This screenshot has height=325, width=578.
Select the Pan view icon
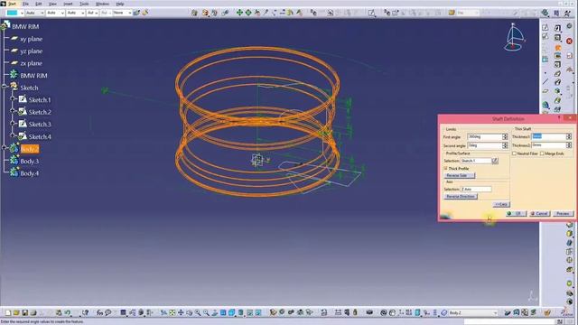[181, 313]
